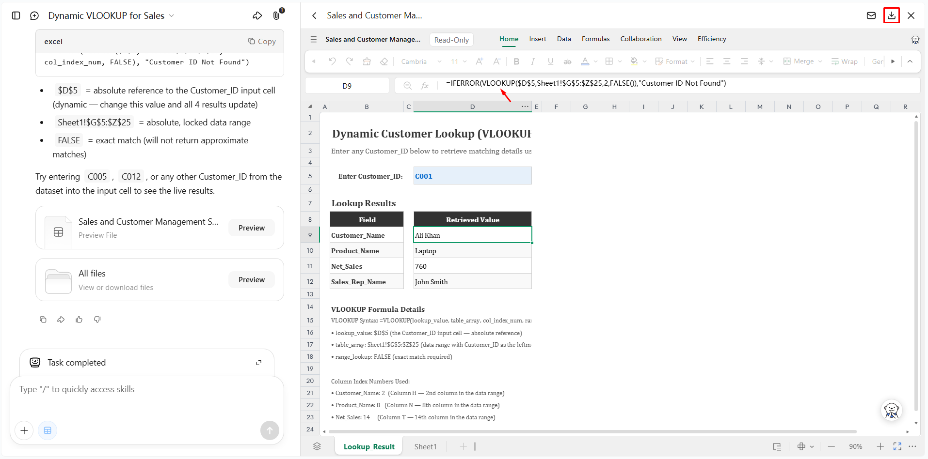Clear formatting with eraser tool

pos(384,61)
